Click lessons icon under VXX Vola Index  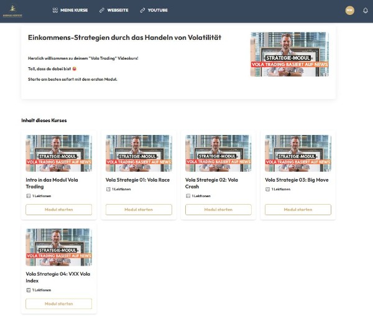28,290
